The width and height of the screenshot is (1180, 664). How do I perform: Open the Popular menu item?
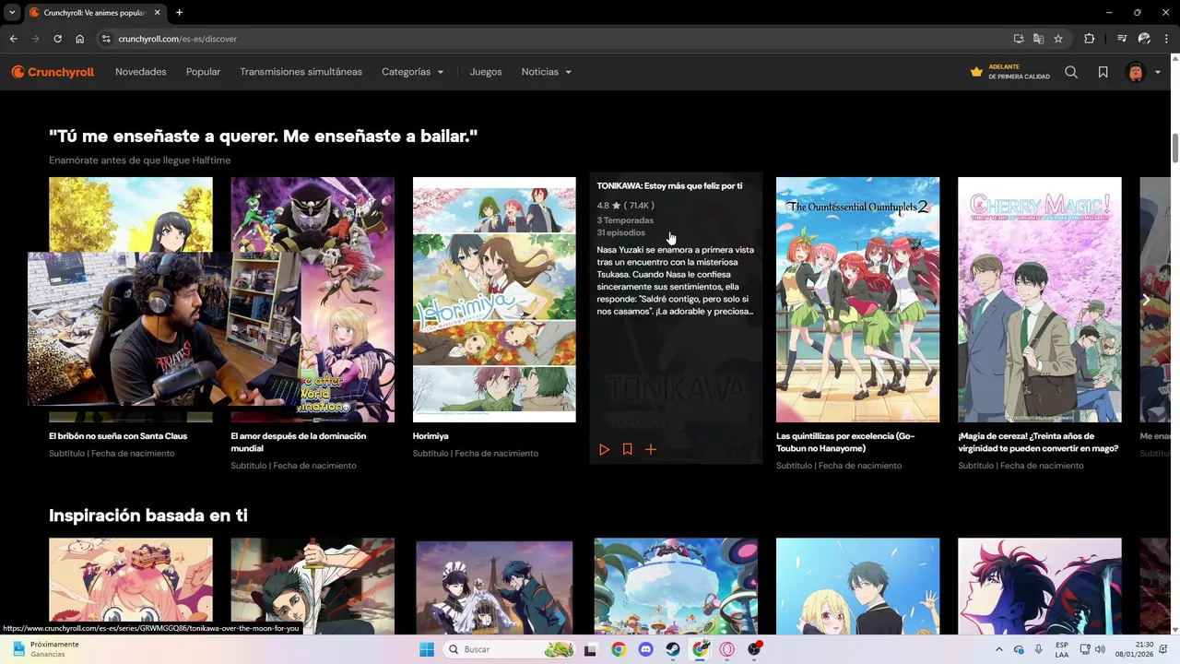pyautogui.click(x=203, y=72)
